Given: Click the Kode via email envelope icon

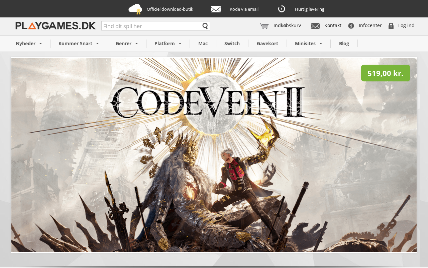Looking at the screenshot, I should pyautogui.click(x=216, y=9).
